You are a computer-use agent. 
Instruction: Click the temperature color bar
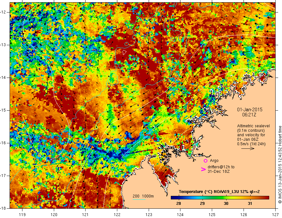coord(220,198)
